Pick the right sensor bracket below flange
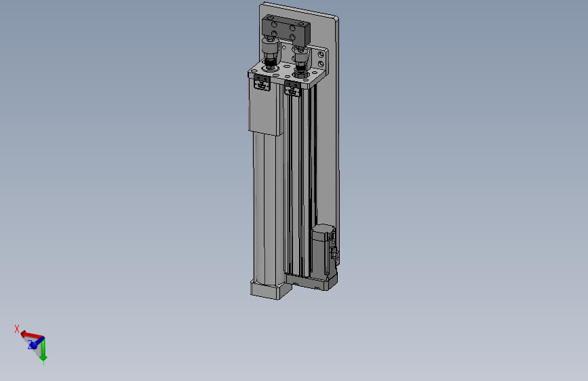The height and width of the screenshot is (381, 588). 292,89
